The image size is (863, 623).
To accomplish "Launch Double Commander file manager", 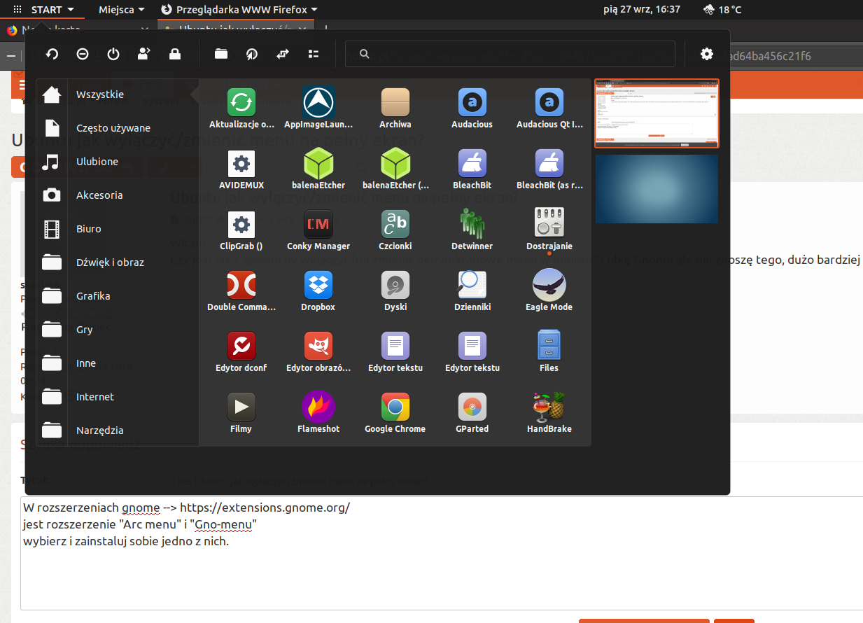I will pyautogui.click(x=241, y=290).
